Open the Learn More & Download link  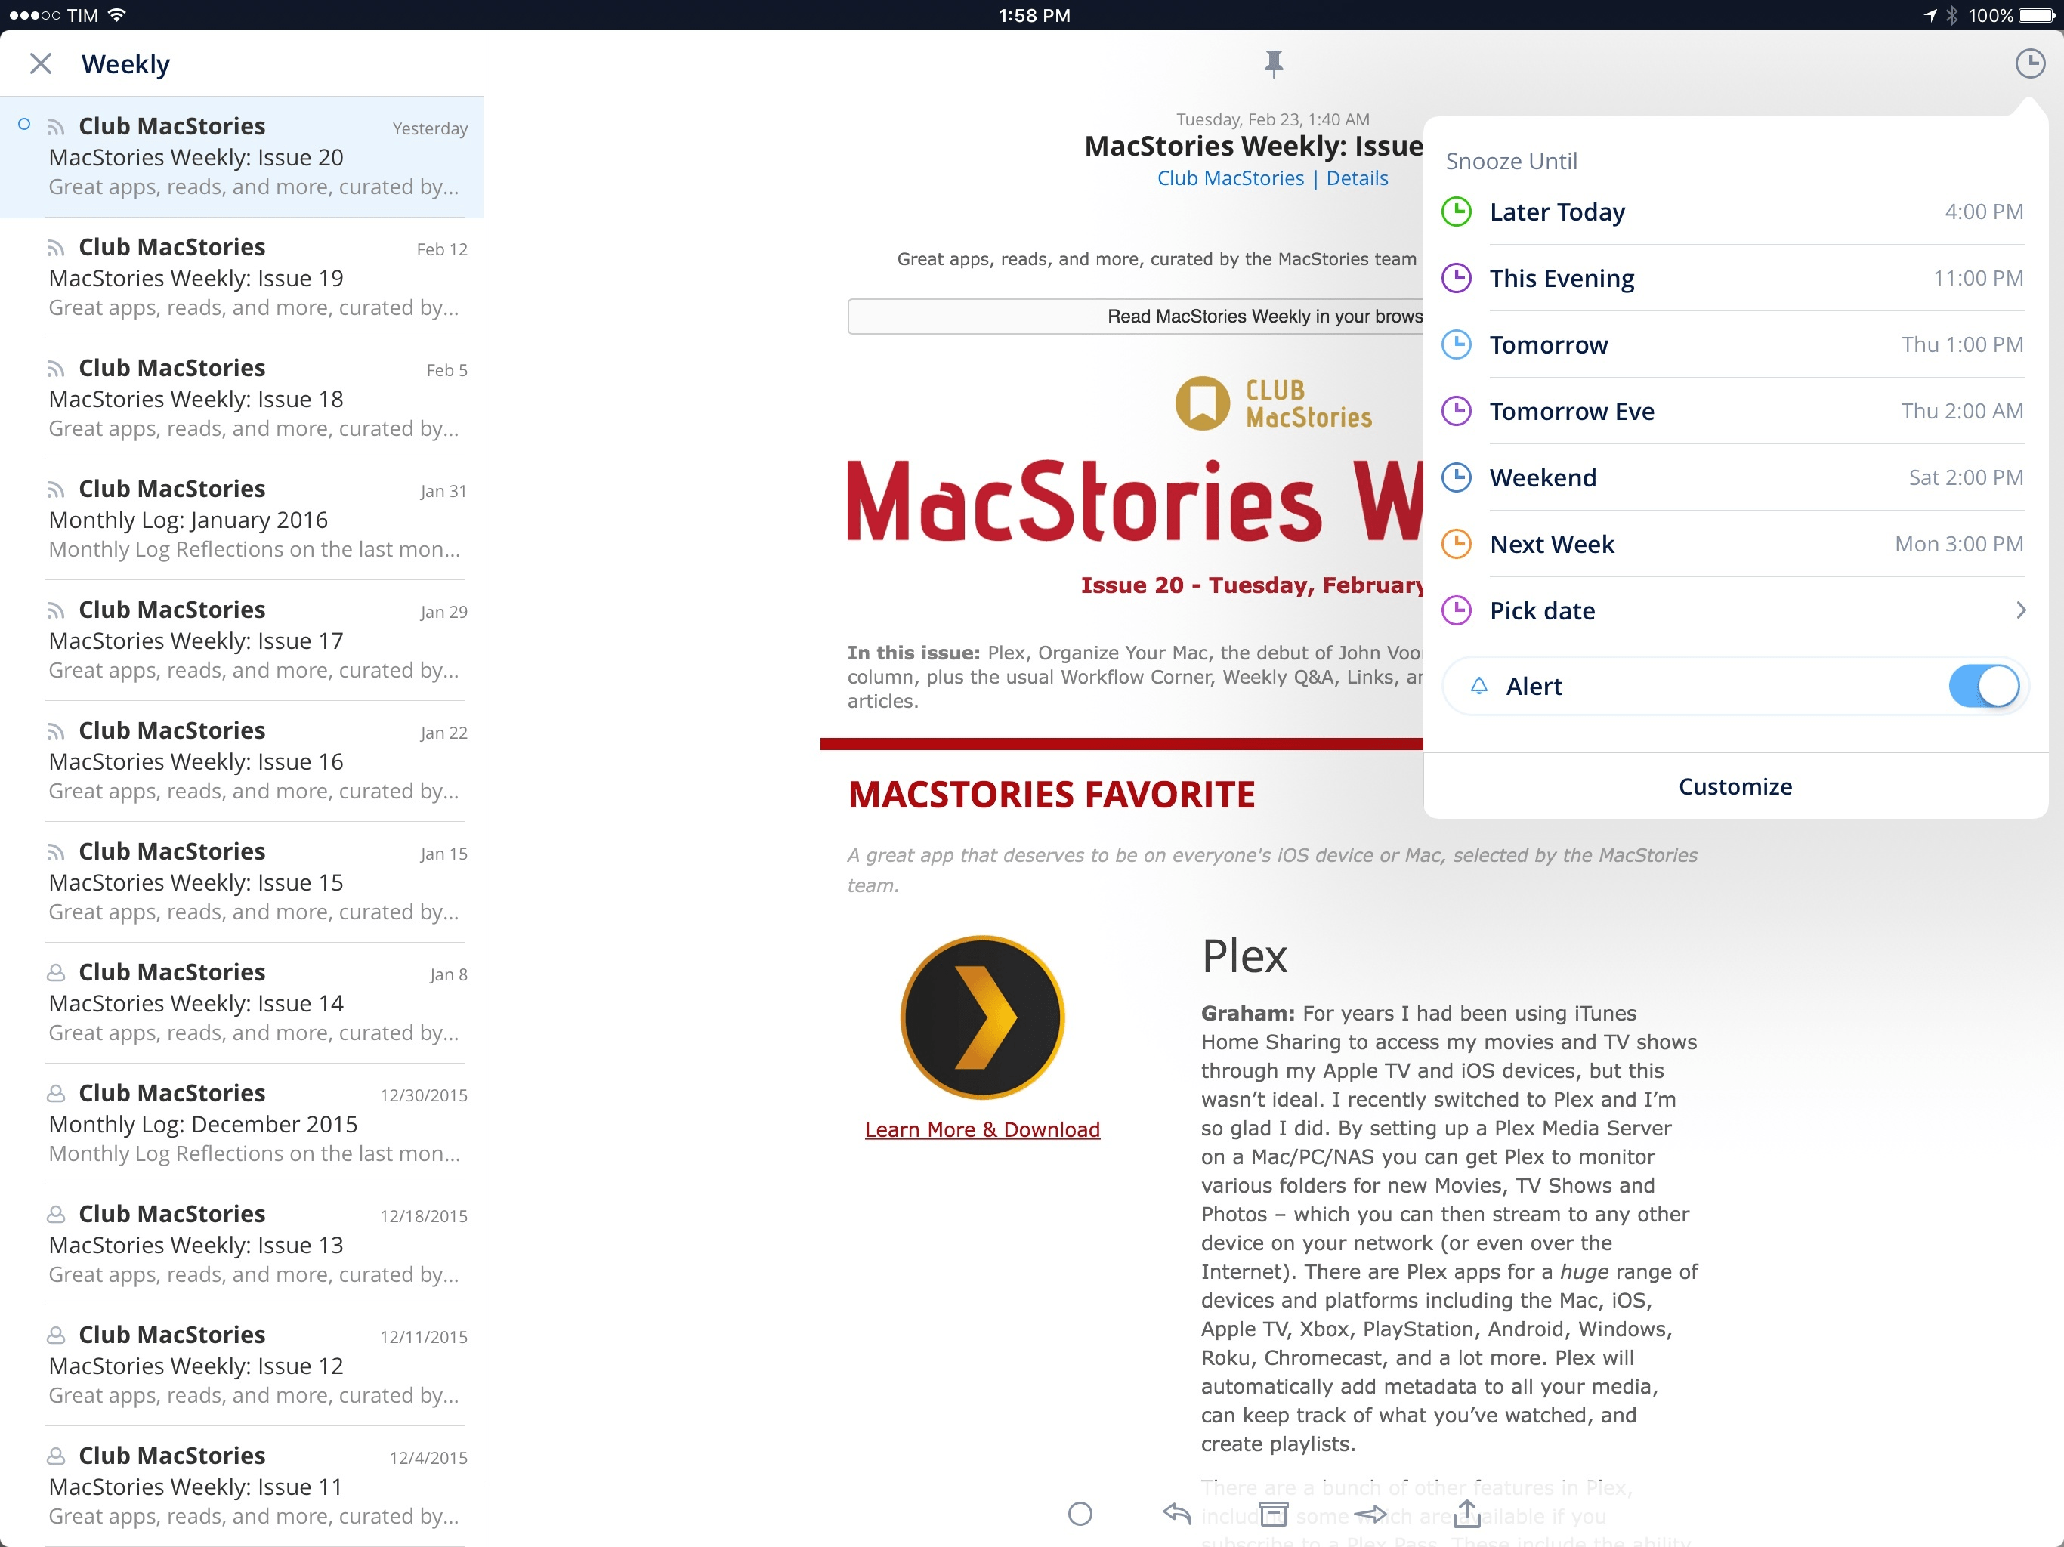(x=981, y=1130)
